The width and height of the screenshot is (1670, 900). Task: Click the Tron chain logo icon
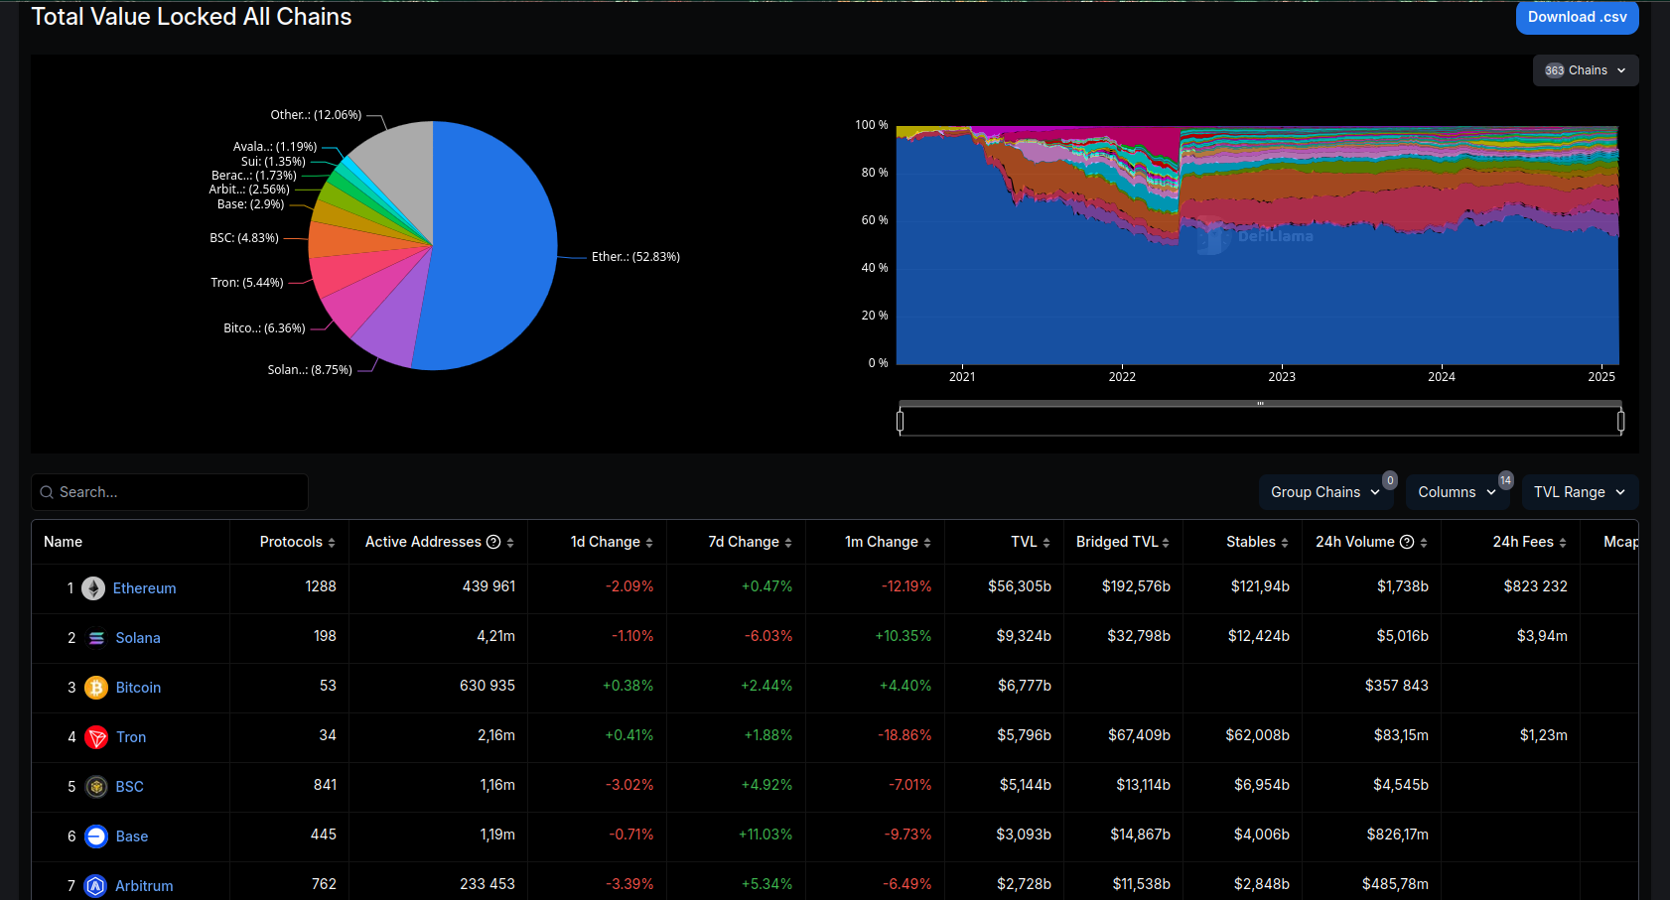point(96,737)
